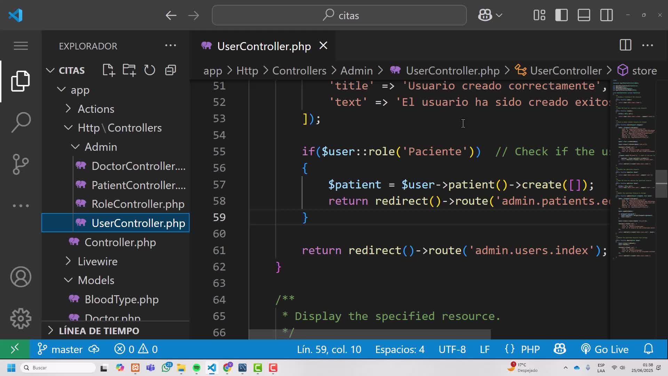The height and width of the screenshot is (376, 668).
Task: Collapse the Models folder
Action: (68, 280)
